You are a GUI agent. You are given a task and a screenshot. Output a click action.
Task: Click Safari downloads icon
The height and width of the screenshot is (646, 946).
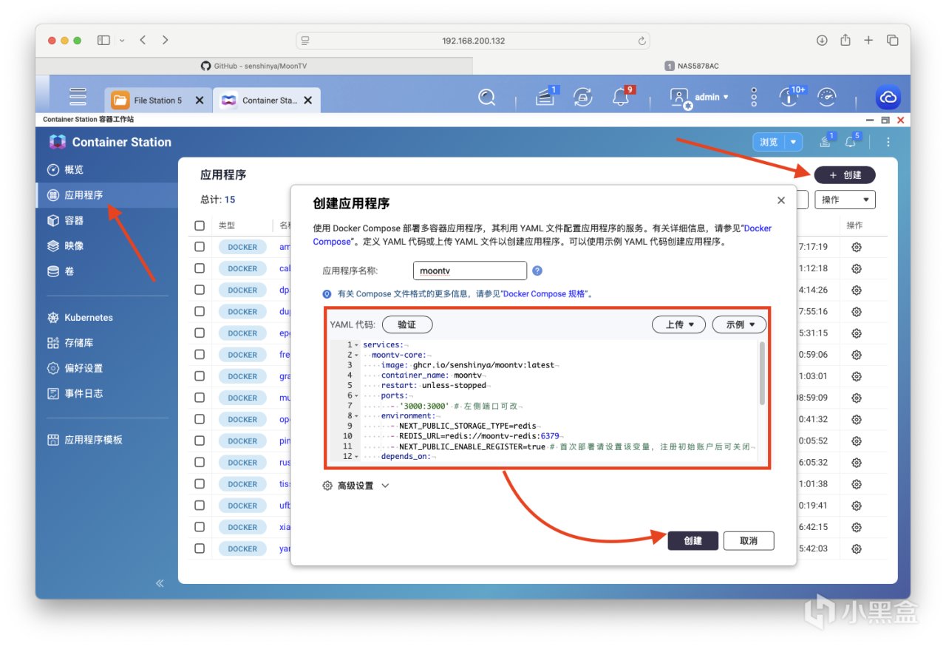click(x=822, y=40)
